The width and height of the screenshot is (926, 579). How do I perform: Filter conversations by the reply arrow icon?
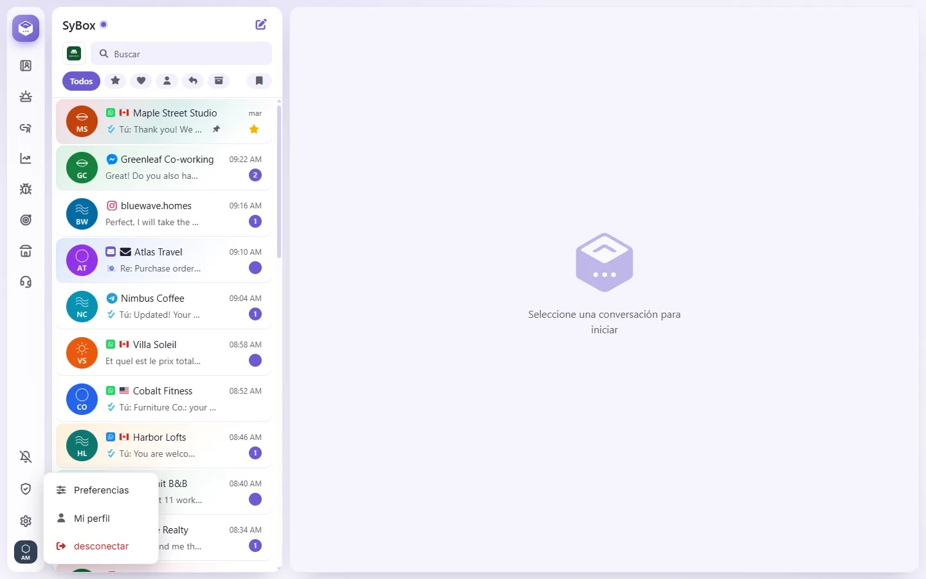coord(193,80)
